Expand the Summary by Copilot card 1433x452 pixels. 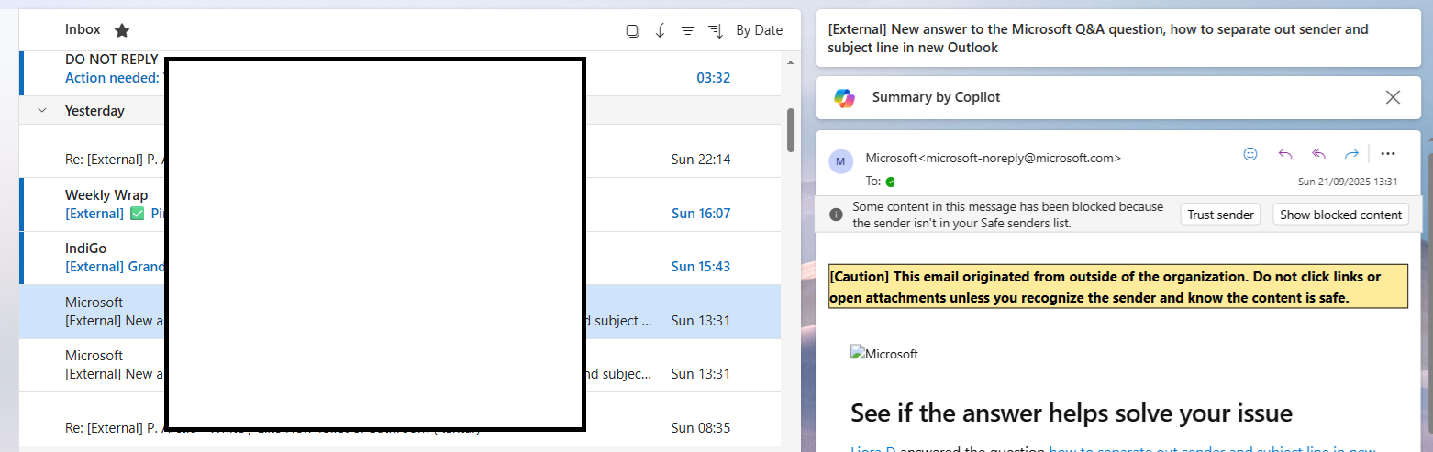(1118, 97)
